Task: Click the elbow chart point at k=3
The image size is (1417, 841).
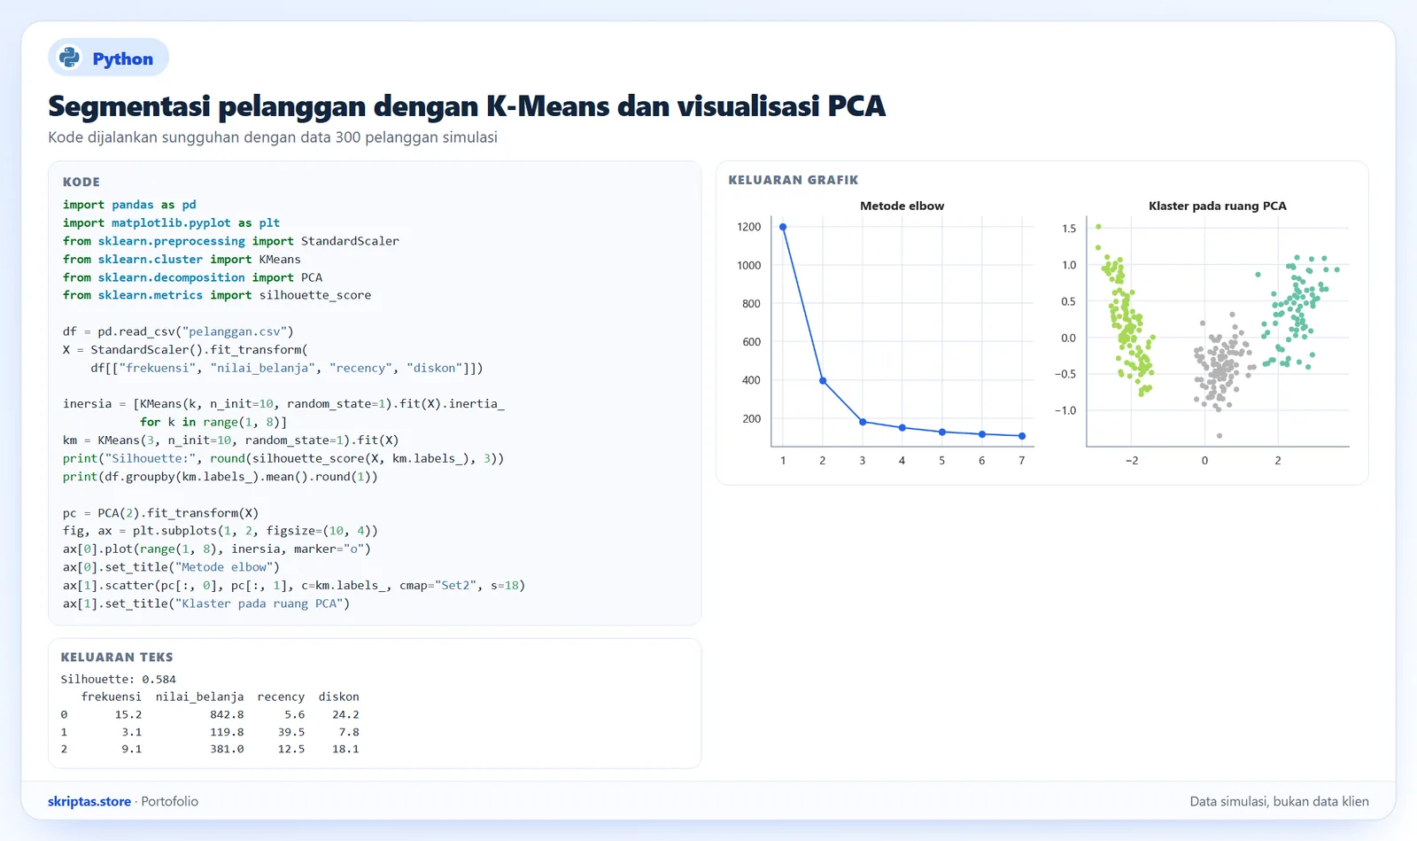Action: click(x=863, y=422)
